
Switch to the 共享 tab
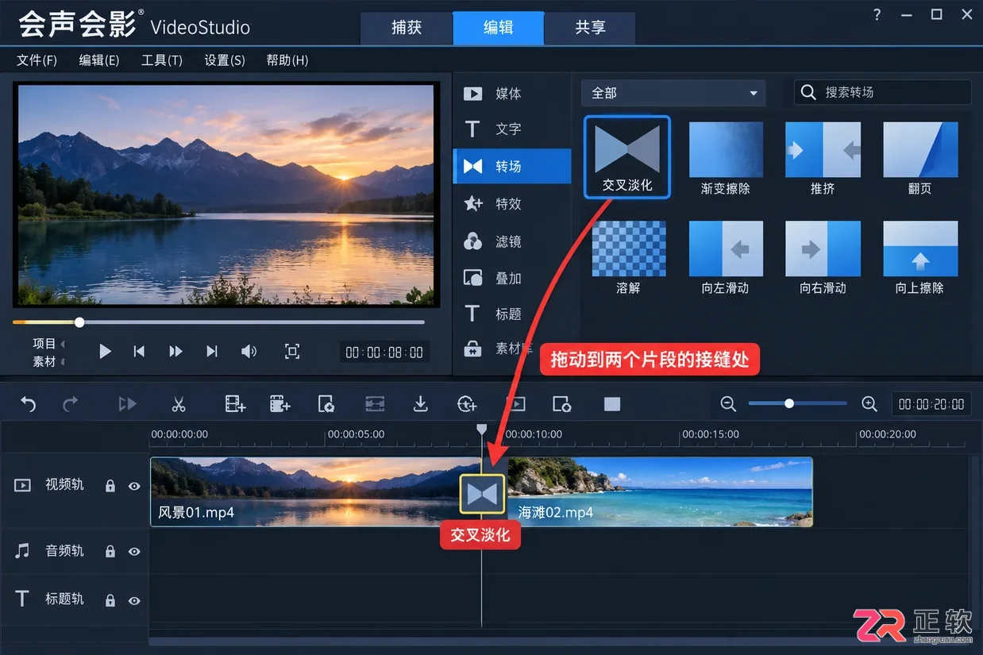(591, 28)
